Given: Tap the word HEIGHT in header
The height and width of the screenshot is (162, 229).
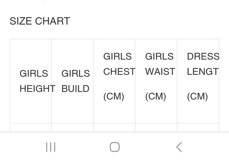Looking at the screenshot, I should [37, 89].
